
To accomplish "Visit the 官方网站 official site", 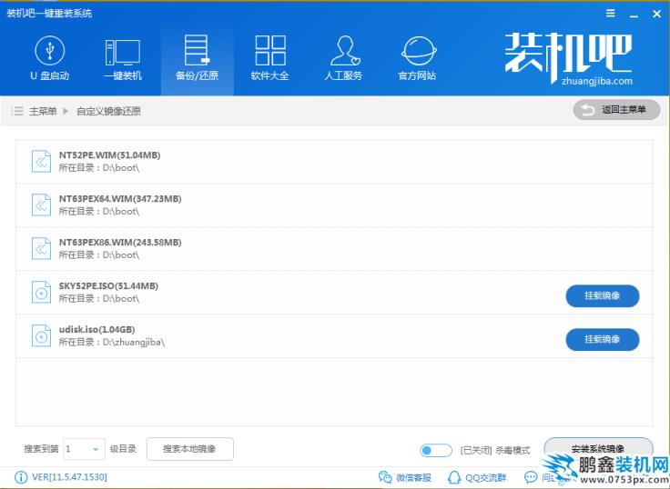I will coord(418,59).
